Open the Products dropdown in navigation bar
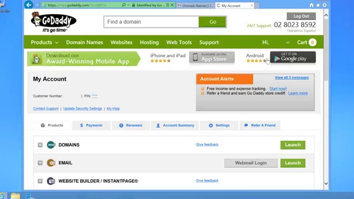The height and width of the screenshot is (199, 354). (45, 42)
